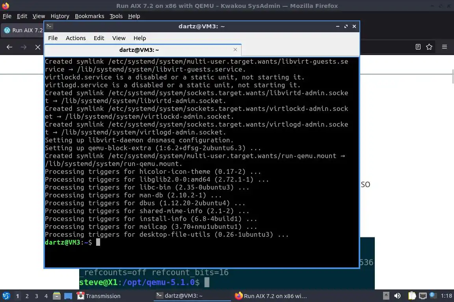Screen dimensions: 454x302
Task: Open the terminal File menu
Action: tap(53, 38)
